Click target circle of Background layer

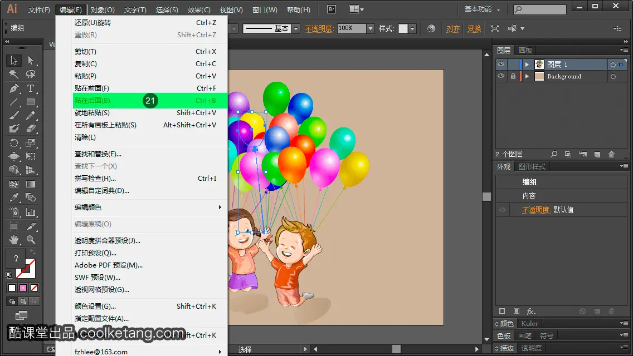613,77
